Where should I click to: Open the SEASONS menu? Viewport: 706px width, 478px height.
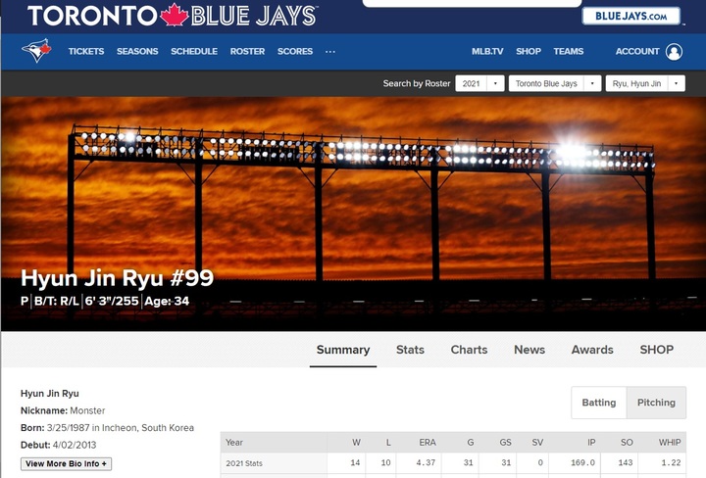pos(137,51)
